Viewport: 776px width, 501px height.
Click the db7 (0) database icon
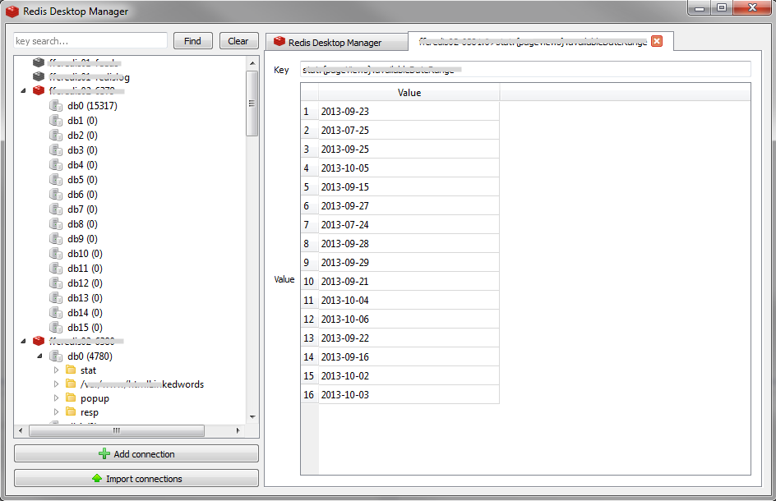click(x=56, y=209)
